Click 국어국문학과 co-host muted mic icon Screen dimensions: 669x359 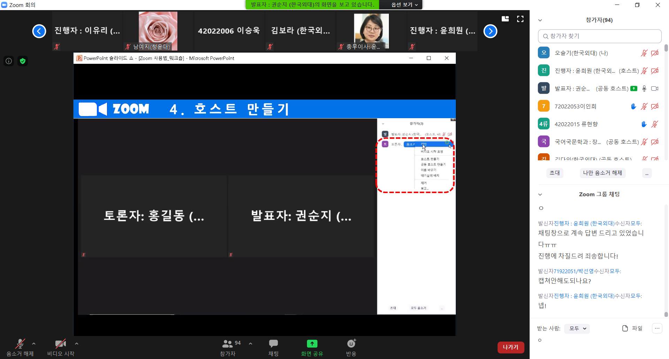644,142
